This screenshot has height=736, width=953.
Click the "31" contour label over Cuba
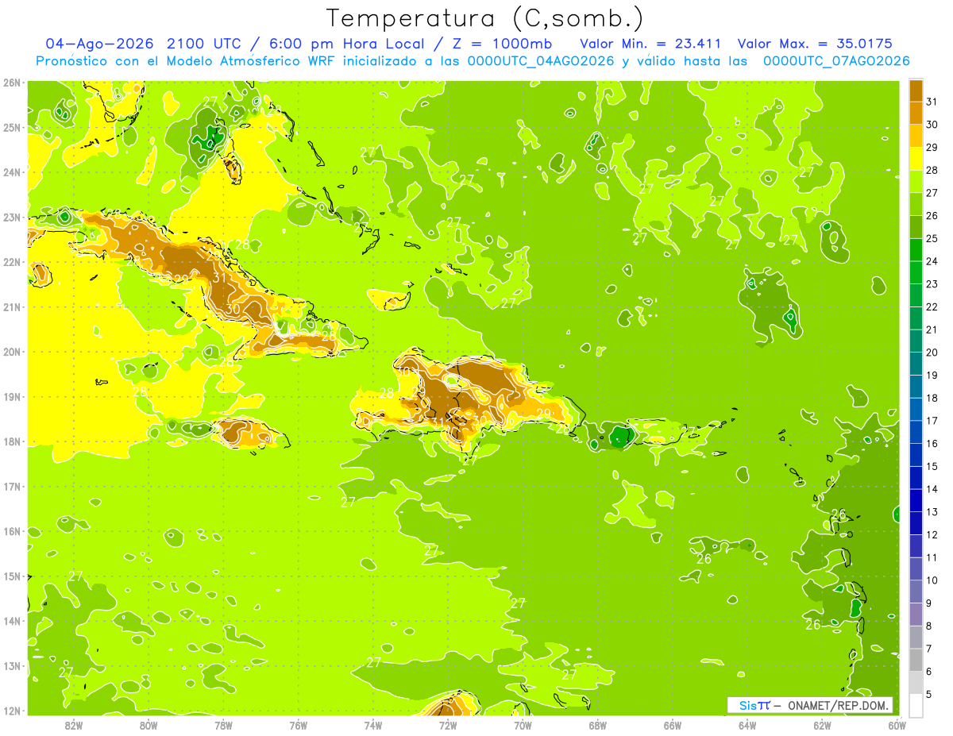tap(220, 278)
